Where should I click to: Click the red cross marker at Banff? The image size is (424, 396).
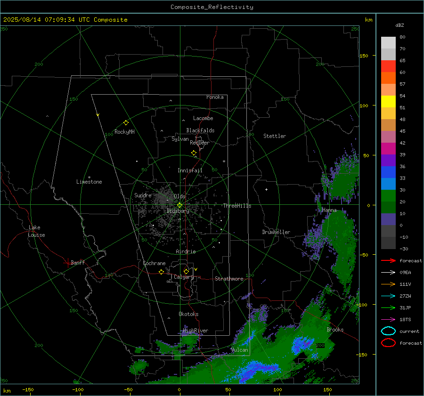(x=67, y=263)
